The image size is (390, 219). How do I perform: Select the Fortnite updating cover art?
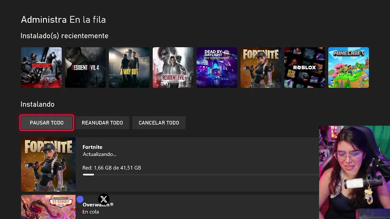pyautogui.click(x=48, y=164)
